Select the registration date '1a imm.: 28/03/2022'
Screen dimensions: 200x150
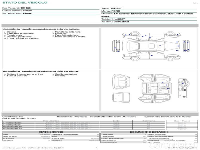coord(115,22)
